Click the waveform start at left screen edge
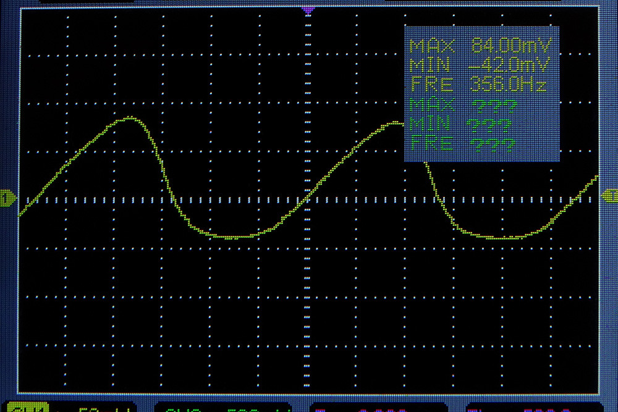 pos(20,216)
